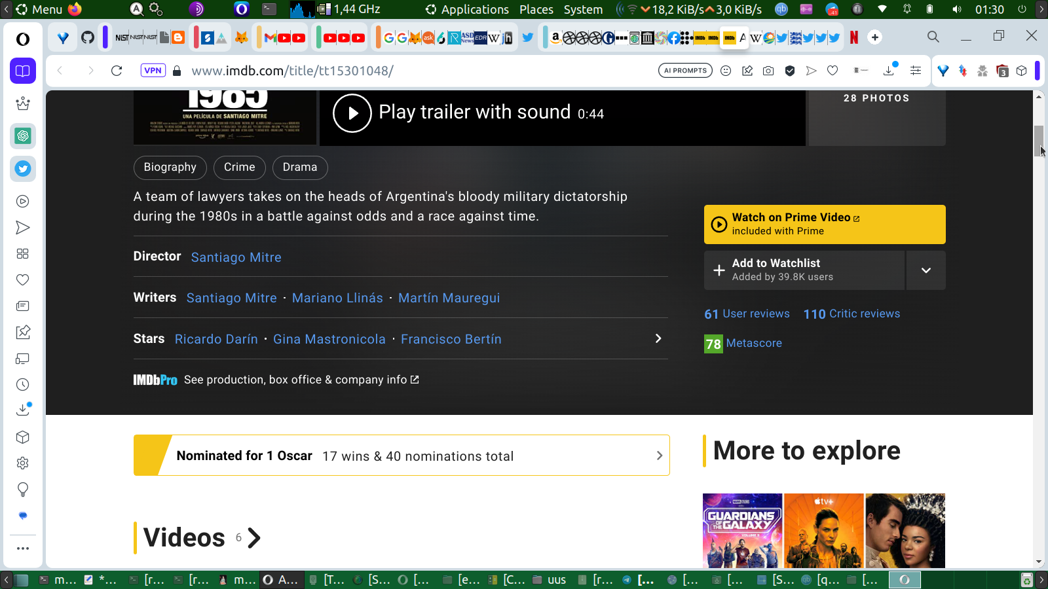This screenshot has width=1048, height=589.
Task: Switch to the GitHub tab
Action: coord(88,37)
